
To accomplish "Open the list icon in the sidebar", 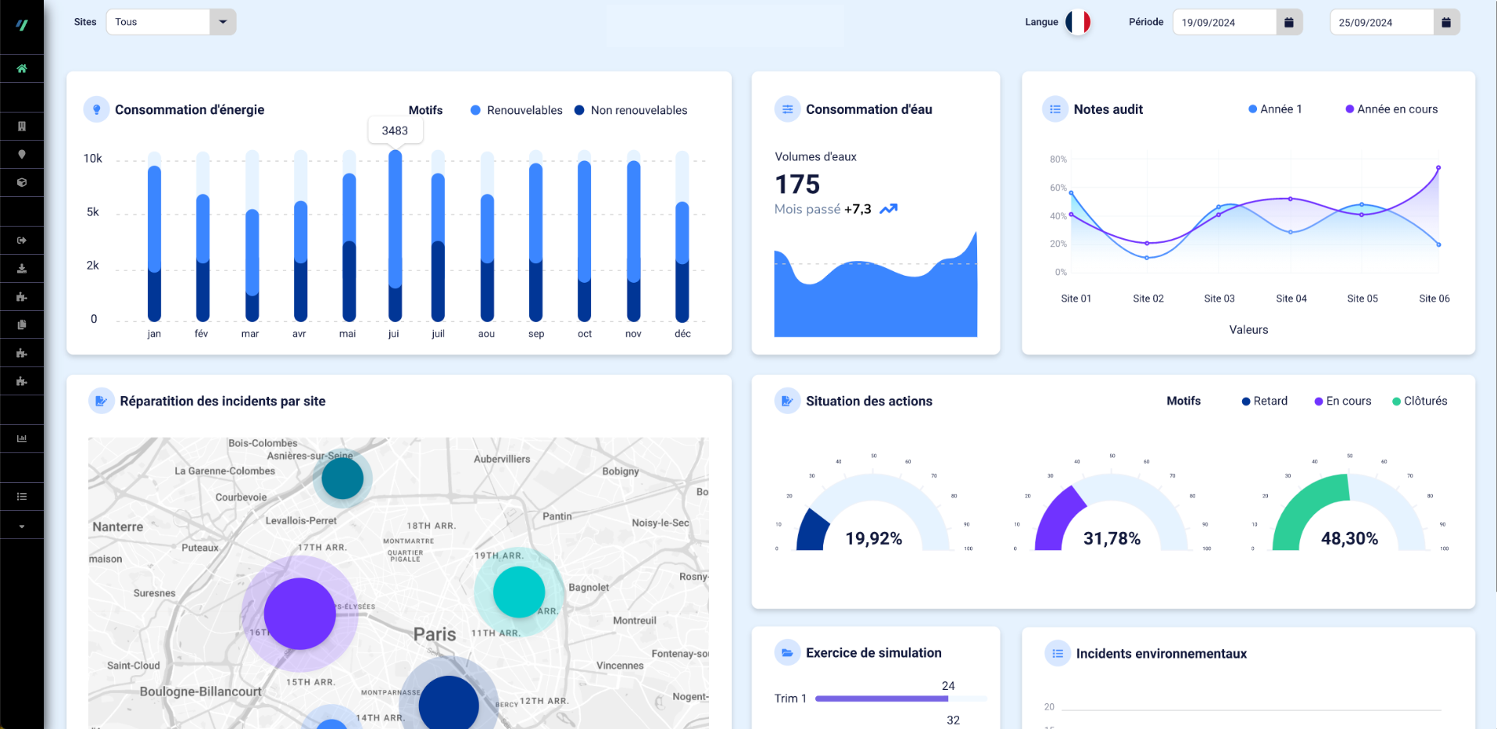I will tap(22, 497).
